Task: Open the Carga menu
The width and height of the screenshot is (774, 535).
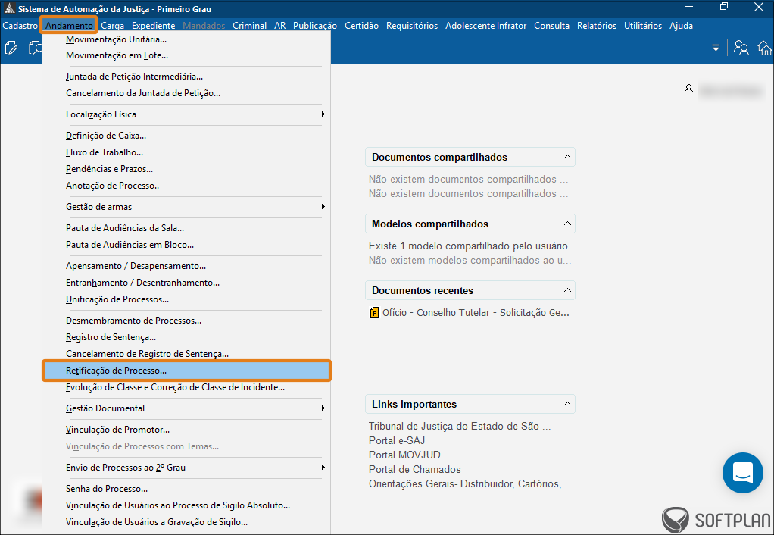Action: [113, 26]
